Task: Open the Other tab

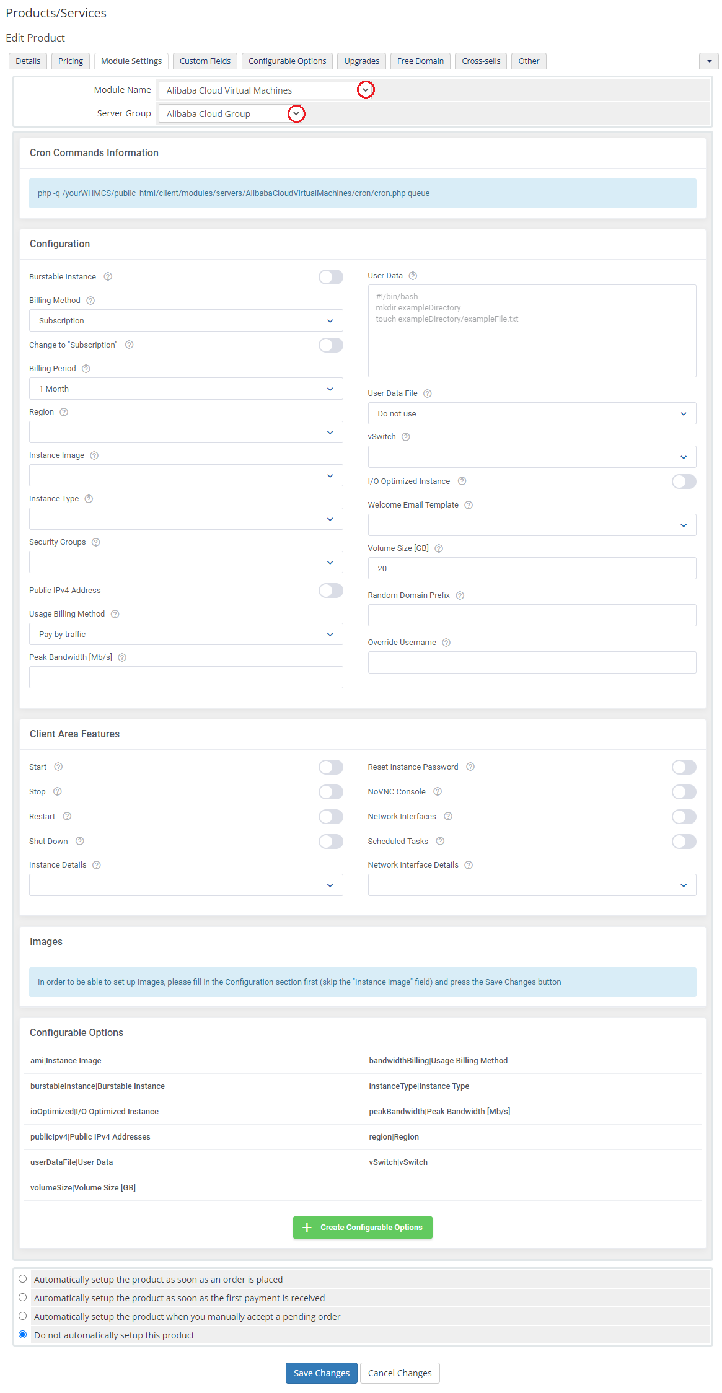Action: tap(529, 61)
